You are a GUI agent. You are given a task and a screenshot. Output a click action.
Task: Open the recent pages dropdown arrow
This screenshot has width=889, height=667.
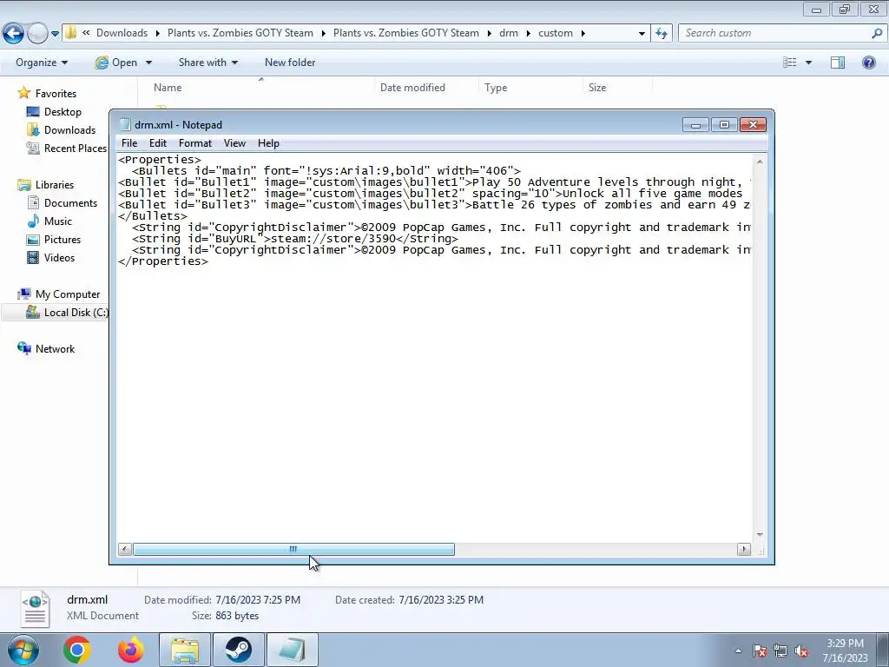[x=55, y=34]
